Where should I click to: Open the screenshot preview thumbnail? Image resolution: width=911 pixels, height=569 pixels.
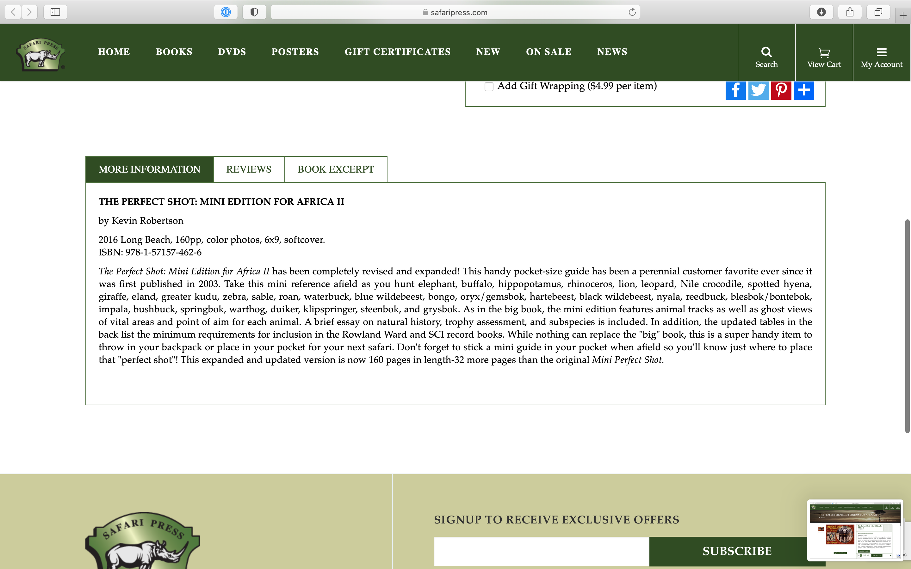pyautogui.click(x=855, y=530)
